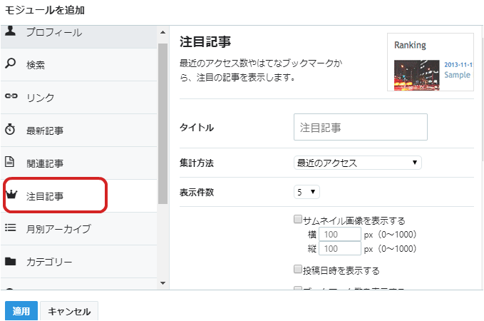
Task: Toggle 投稿日時を表示する checkbox
Action: pos(297,269)
